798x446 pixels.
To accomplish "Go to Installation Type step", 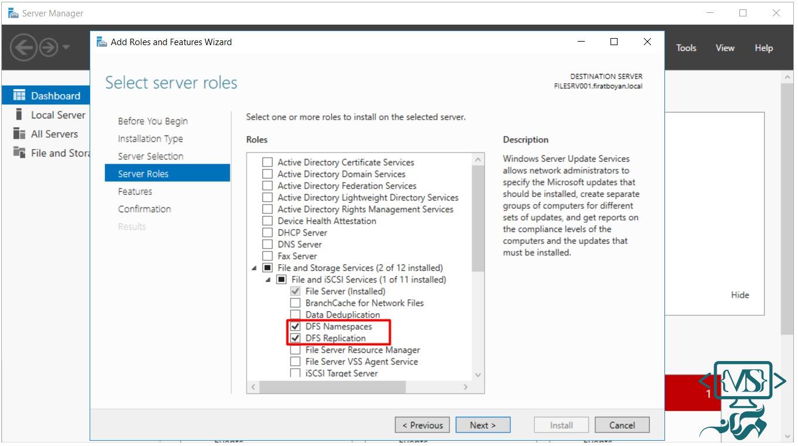I will click(x=150, y=138).
